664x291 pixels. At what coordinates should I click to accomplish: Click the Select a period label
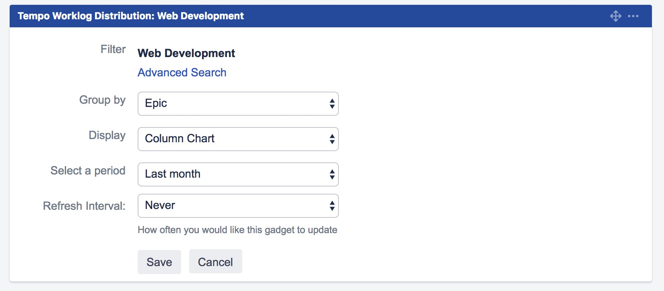pos(88,170)
